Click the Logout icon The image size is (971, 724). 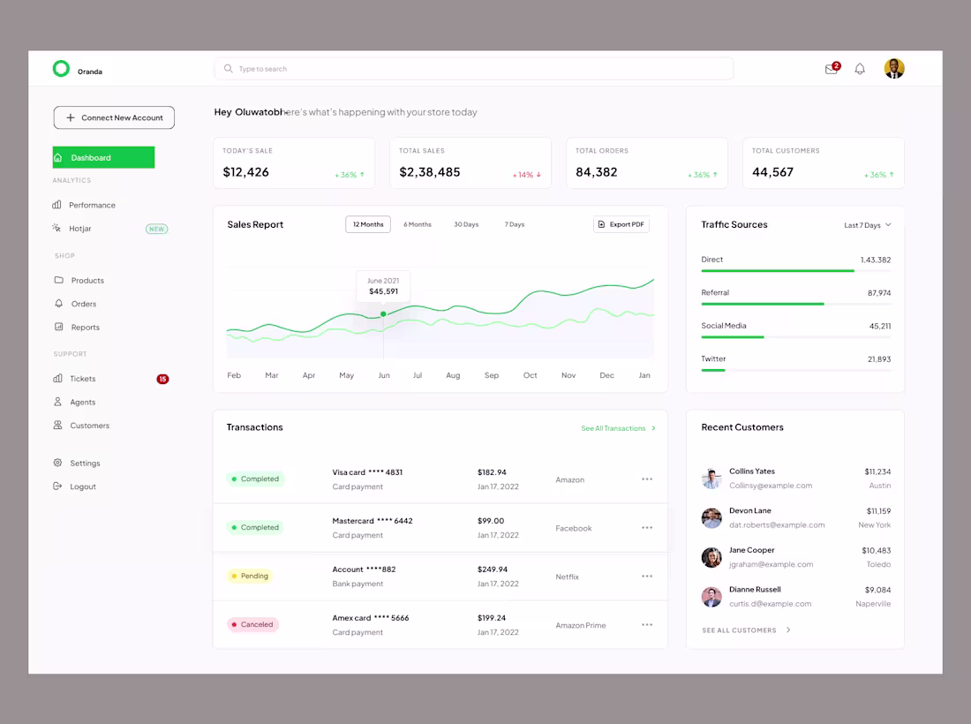(56, 486)
